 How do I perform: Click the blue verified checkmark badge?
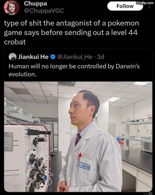coord(53,57)
